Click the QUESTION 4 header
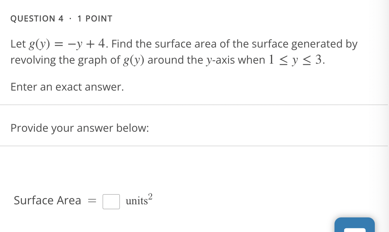 click(x=37, y=18)
